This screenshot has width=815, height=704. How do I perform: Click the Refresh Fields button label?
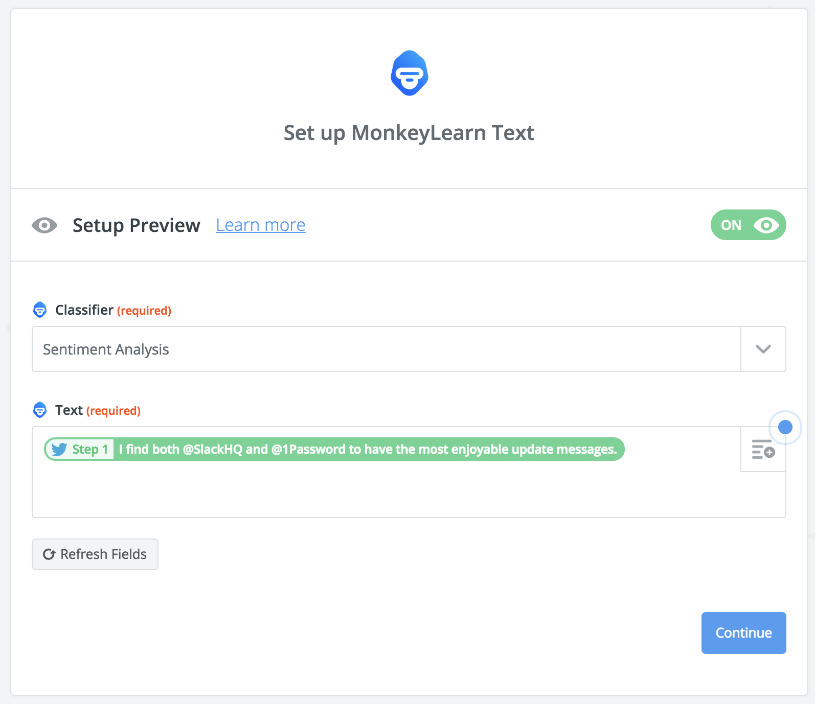(x=103, y=554)
